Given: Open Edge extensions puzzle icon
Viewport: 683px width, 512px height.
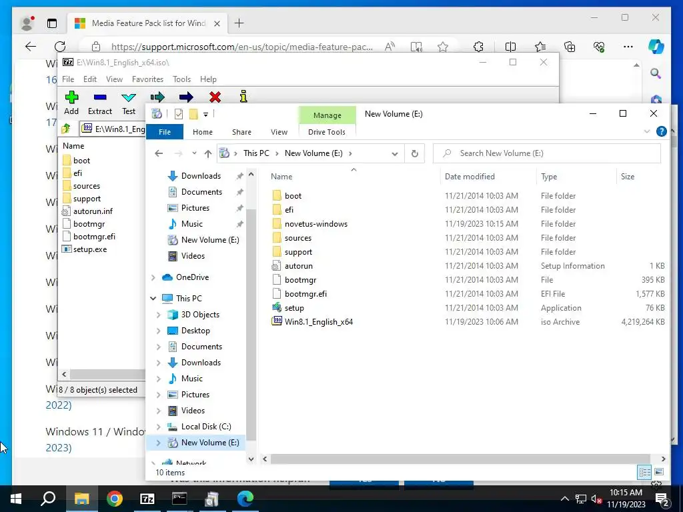Looking at the screenshot, I should [x=478, y=47].
